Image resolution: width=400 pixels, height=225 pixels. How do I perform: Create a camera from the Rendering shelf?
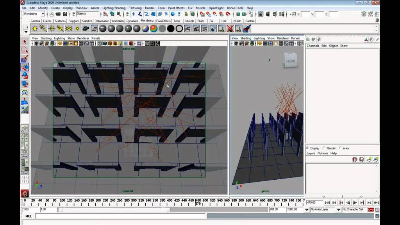[x=86, y=29]
